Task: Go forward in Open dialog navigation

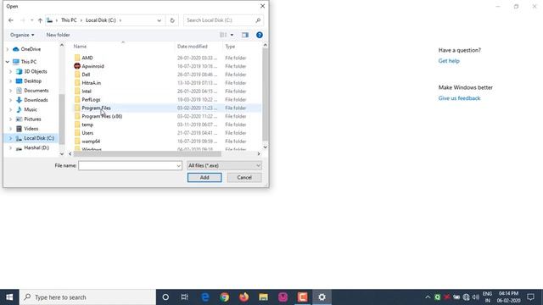Action: pos(23,20)
